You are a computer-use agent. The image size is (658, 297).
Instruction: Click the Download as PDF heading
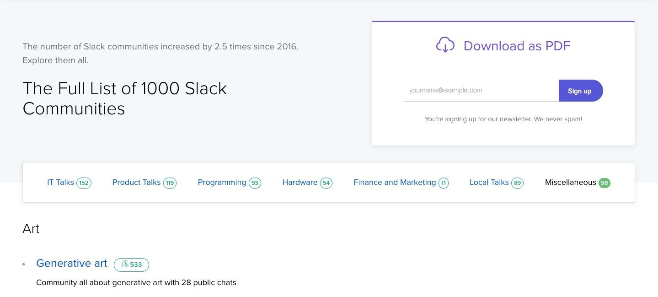coord(517,46)
